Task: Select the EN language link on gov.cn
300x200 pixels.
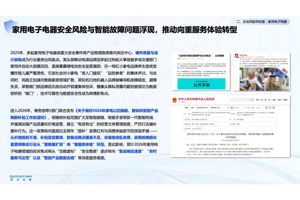Action: [269, 100]
